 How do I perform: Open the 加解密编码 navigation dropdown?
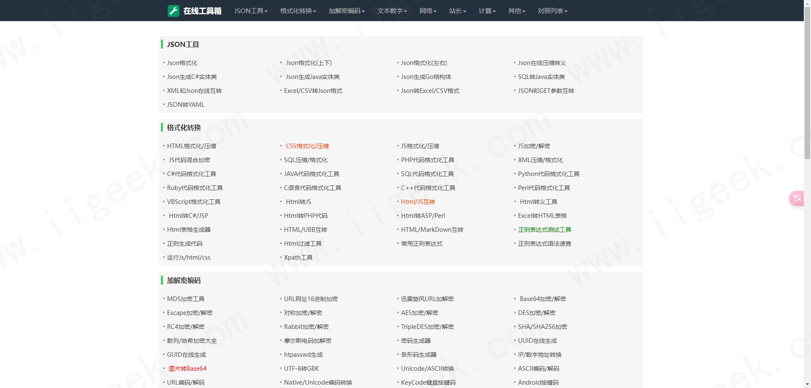tap(347, 11)
